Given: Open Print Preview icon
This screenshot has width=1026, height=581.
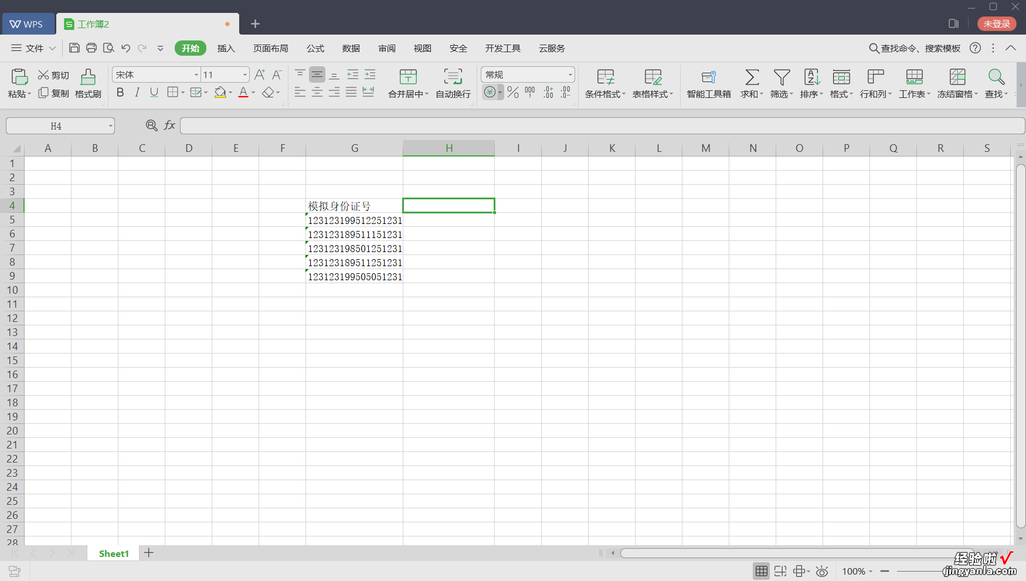Looking at the screenshot, I should click(x=108, y=48).
